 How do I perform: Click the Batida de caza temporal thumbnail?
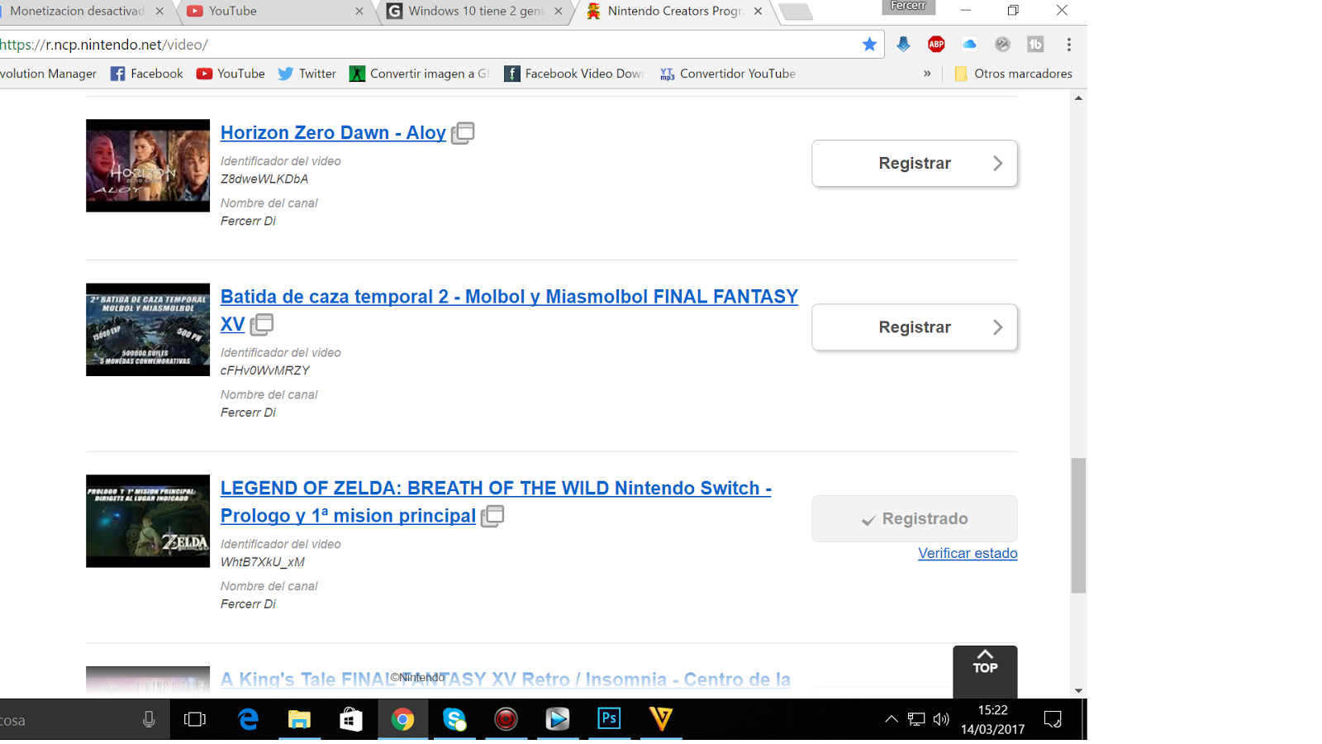148,330
